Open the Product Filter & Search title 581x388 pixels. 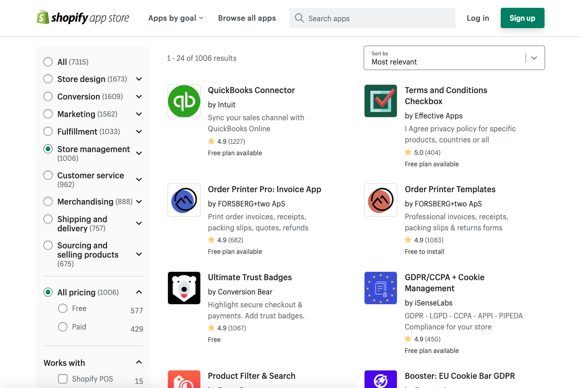coord(252,376)
